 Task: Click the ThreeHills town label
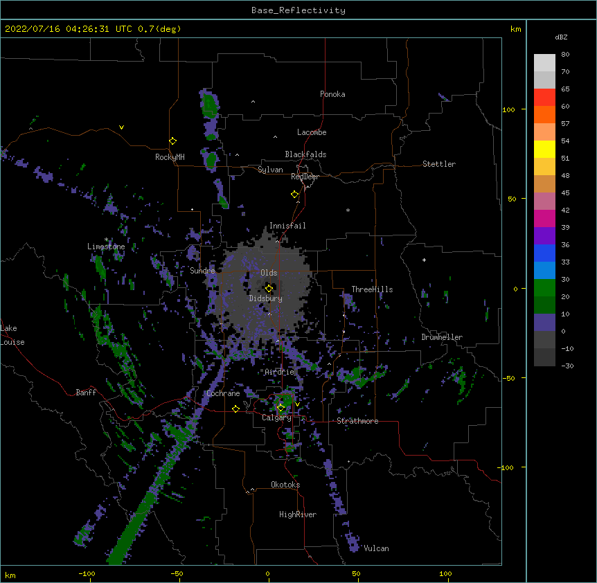click(372, 289)
